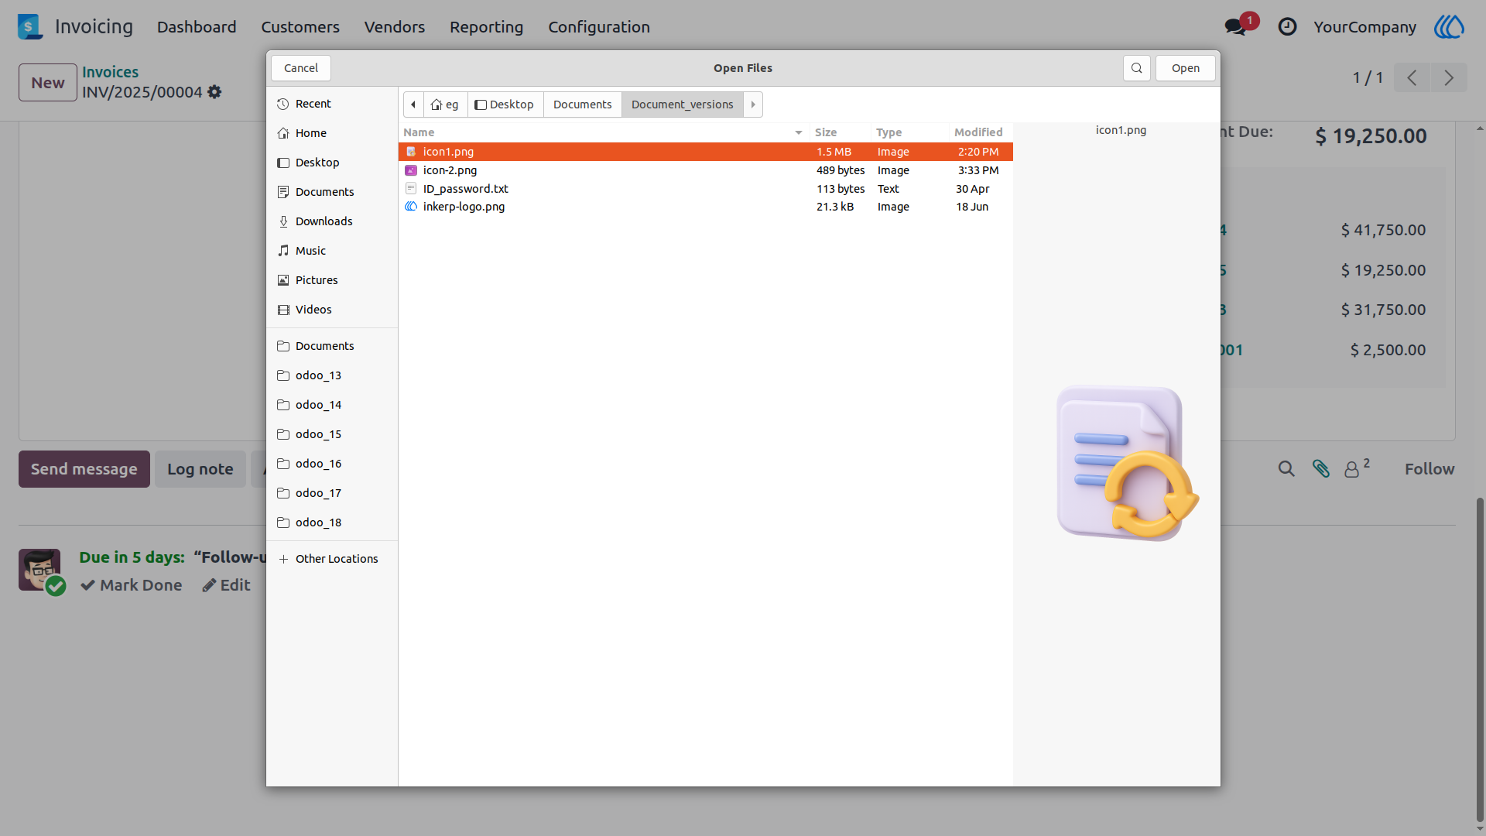Click path bar forward arrow
This screenshot has height=836, width=1486.
point(753,104)
